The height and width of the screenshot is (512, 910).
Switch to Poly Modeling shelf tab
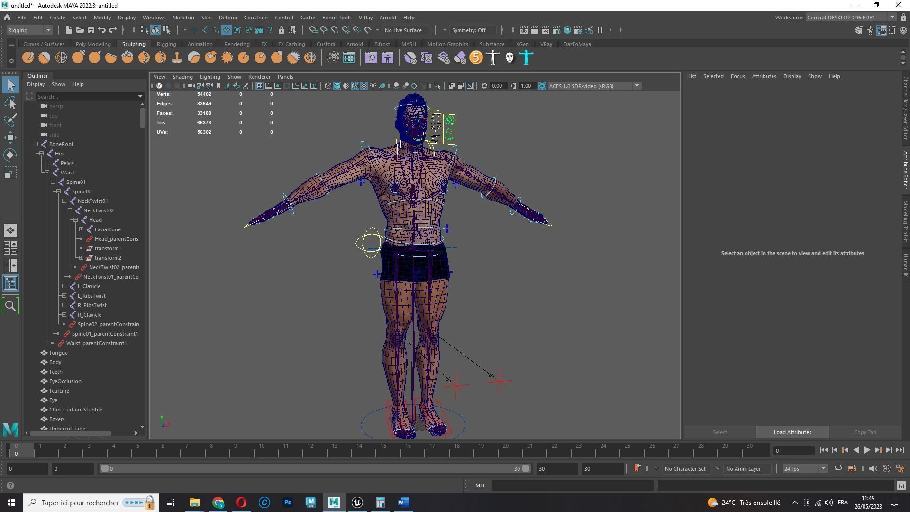[x=93, y=44]
